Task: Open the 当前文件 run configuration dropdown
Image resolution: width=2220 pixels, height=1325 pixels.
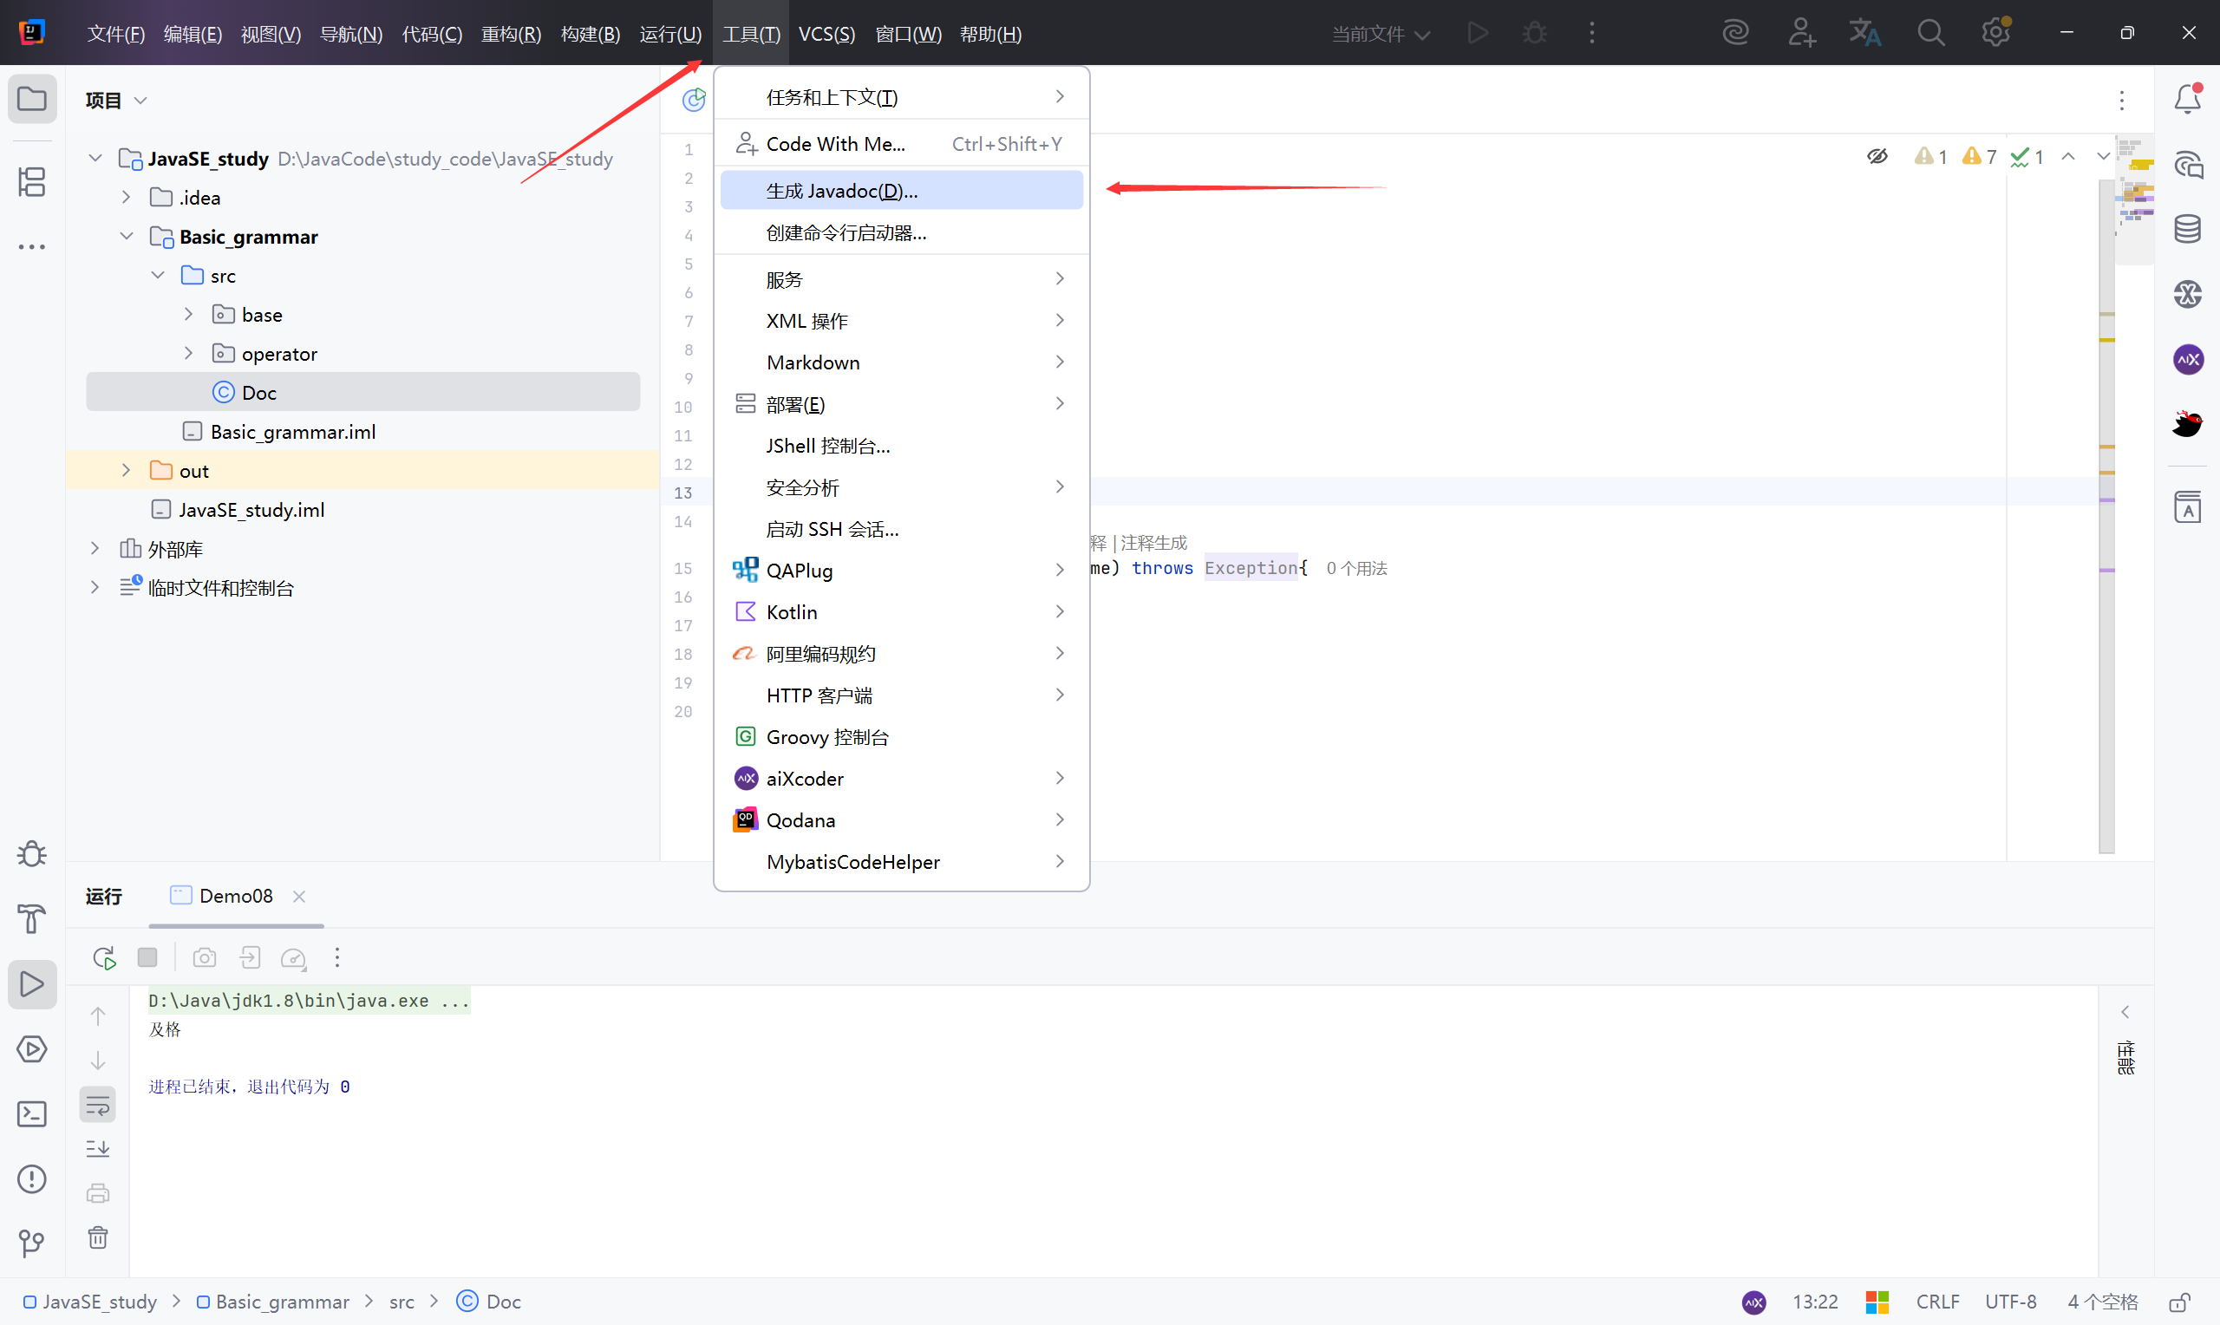Action: click(x=1380, y=34)
